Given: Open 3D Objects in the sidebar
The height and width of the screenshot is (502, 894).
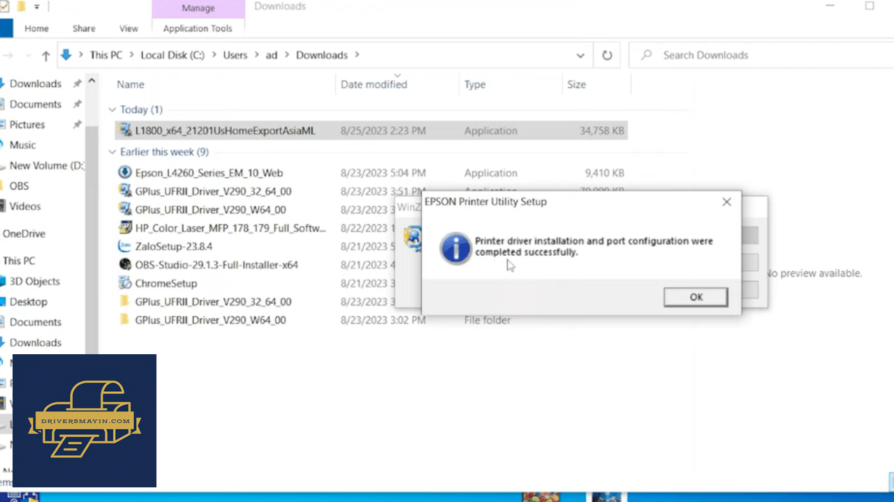Looking at the screenshot, I should (35, 282).
